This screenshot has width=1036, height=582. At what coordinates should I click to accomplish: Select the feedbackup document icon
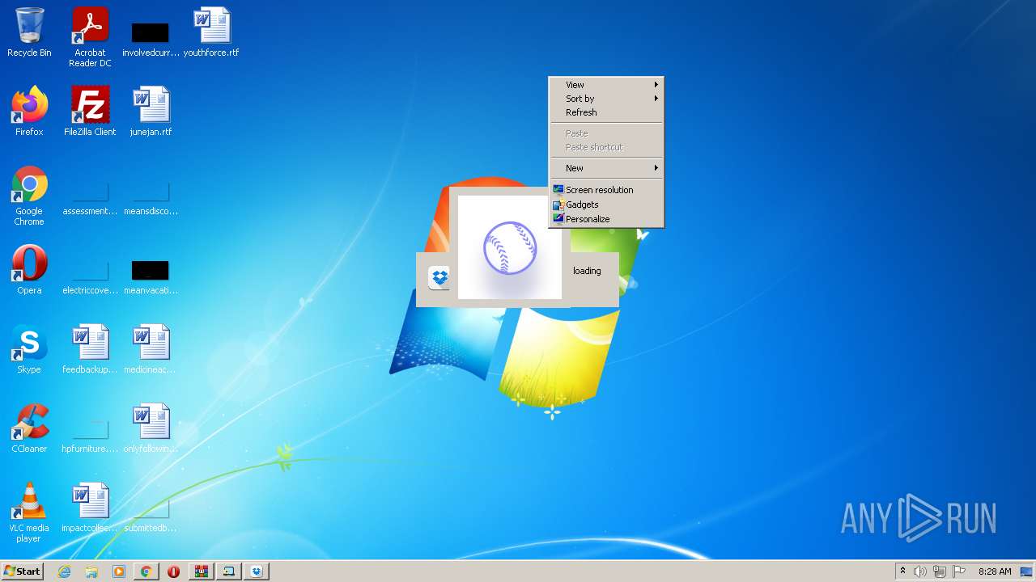(x=90, y=349)
